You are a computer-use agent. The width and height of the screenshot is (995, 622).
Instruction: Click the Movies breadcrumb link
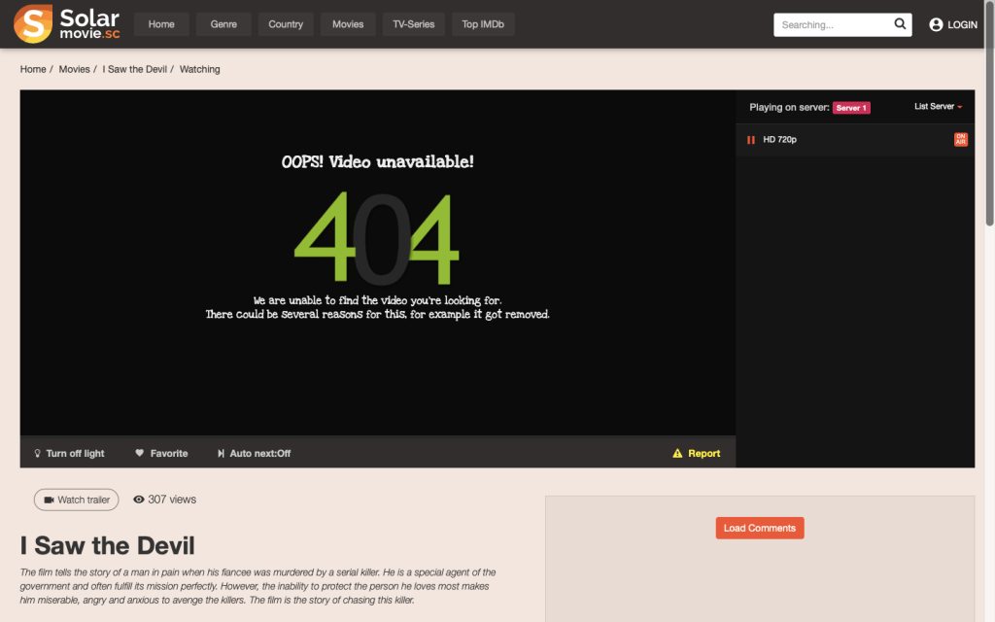[74, 69]
